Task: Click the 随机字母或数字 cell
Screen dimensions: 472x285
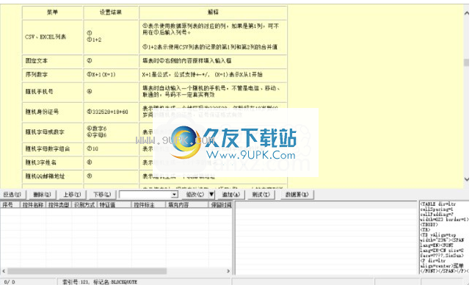Action: point(52,132)
